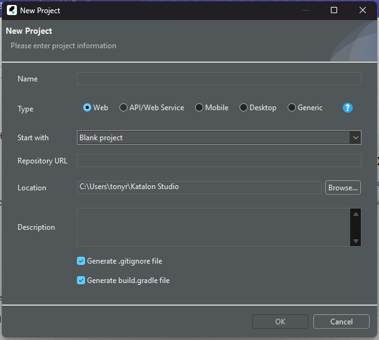This screenshot has height=340, width=379.
Task: Click the Katalon logo icon in title bar
Action: click(11, 10)
